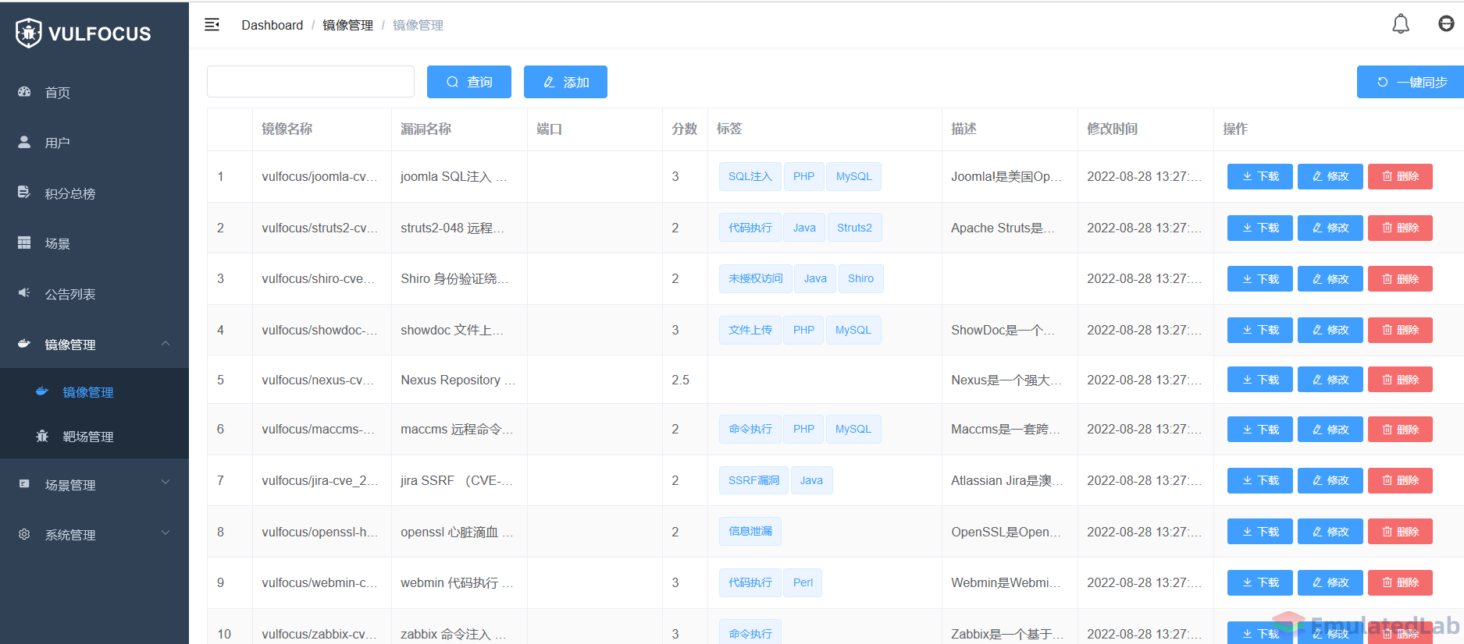1464x644 pixels.
Task: Edit the joomla image in row 1
Action: [x=1330, y=176]
